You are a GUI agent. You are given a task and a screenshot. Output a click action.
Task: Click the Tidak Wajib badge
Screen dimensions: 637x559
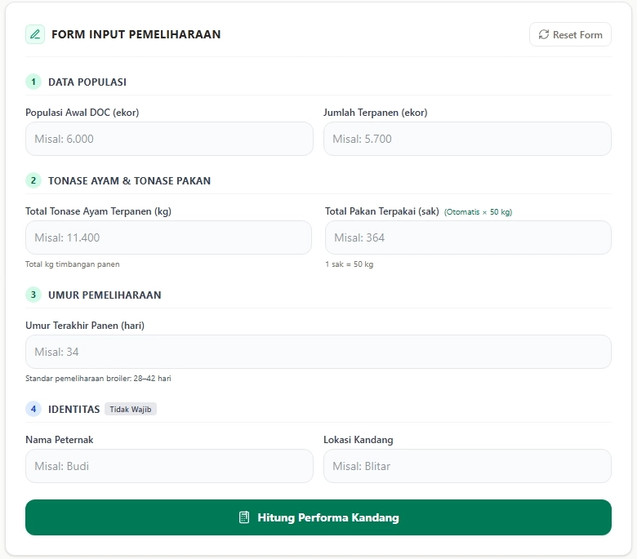[131, 409]
